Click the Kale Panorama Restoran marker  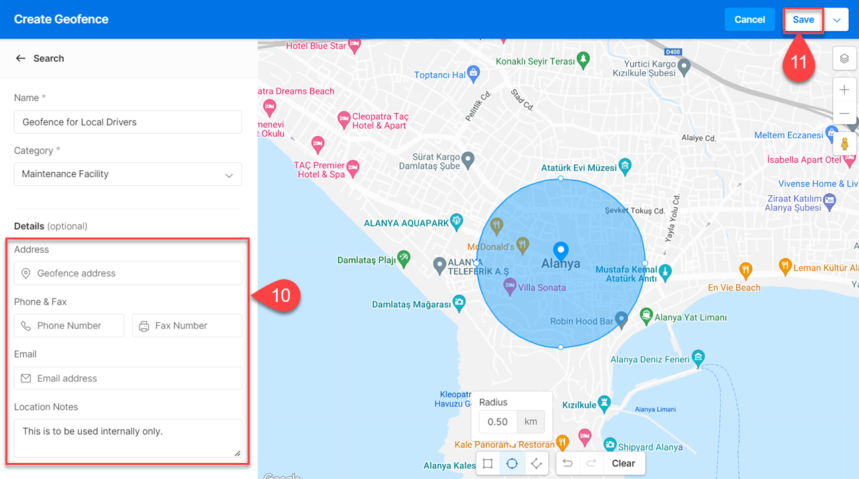pyautogui.click(x=563, y=441)
